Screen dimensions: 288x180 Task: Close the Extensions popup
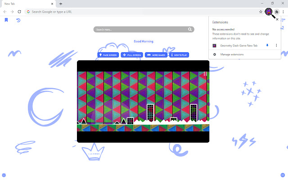click(277, 19)
